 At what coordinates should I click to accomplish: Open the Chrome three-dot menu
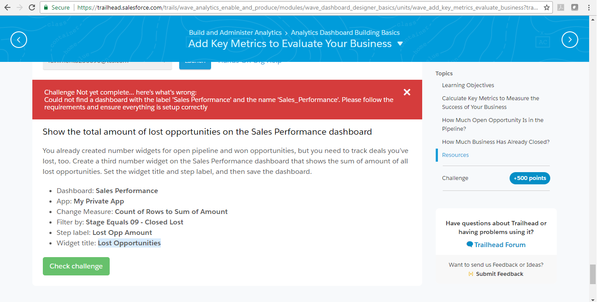(x=588, y=7)
